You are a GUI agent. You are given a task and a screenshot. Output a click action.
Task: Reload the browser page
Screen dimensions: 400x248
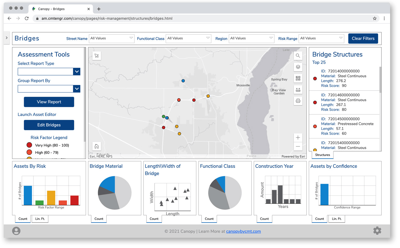[x=27, y=19]
